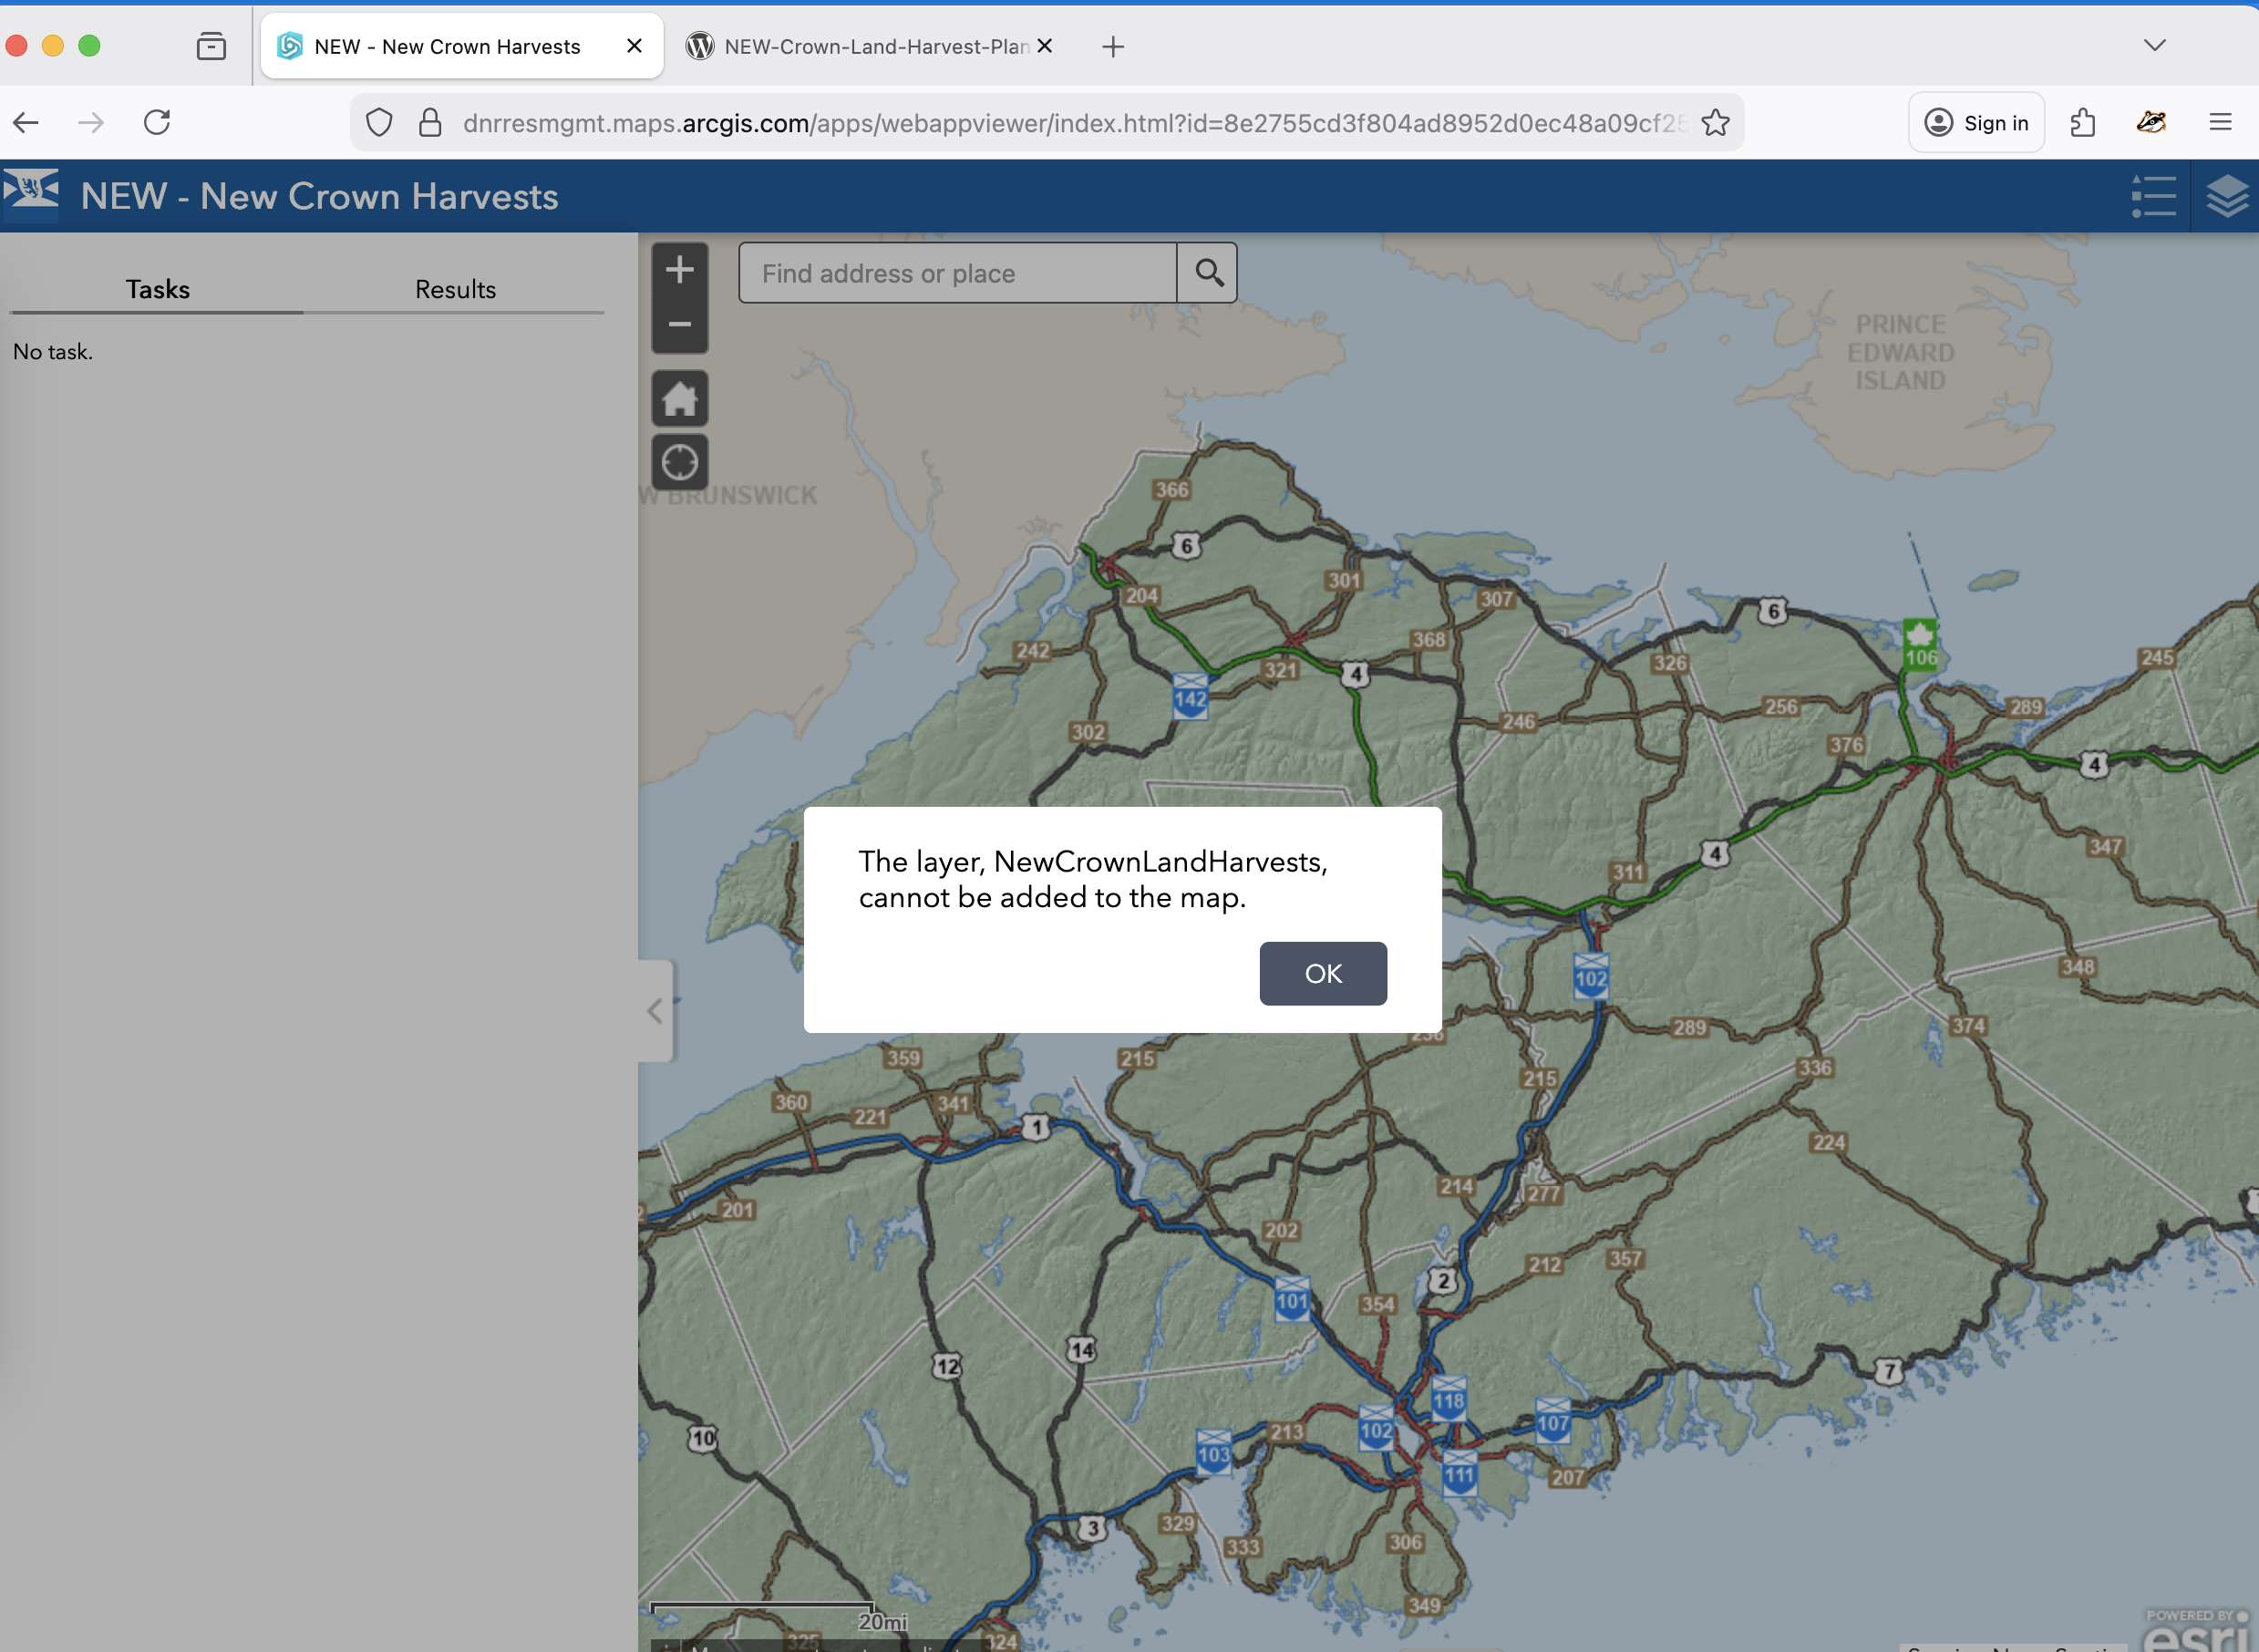Image resolution: width=2259 pixels, height=1652 pixels.
Task: Click the map zoom out minus button
Action: pos(680,325)
